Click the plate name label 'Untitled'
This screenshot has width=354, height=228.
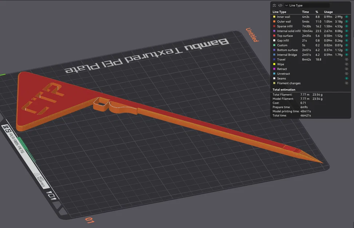(252, 35)
